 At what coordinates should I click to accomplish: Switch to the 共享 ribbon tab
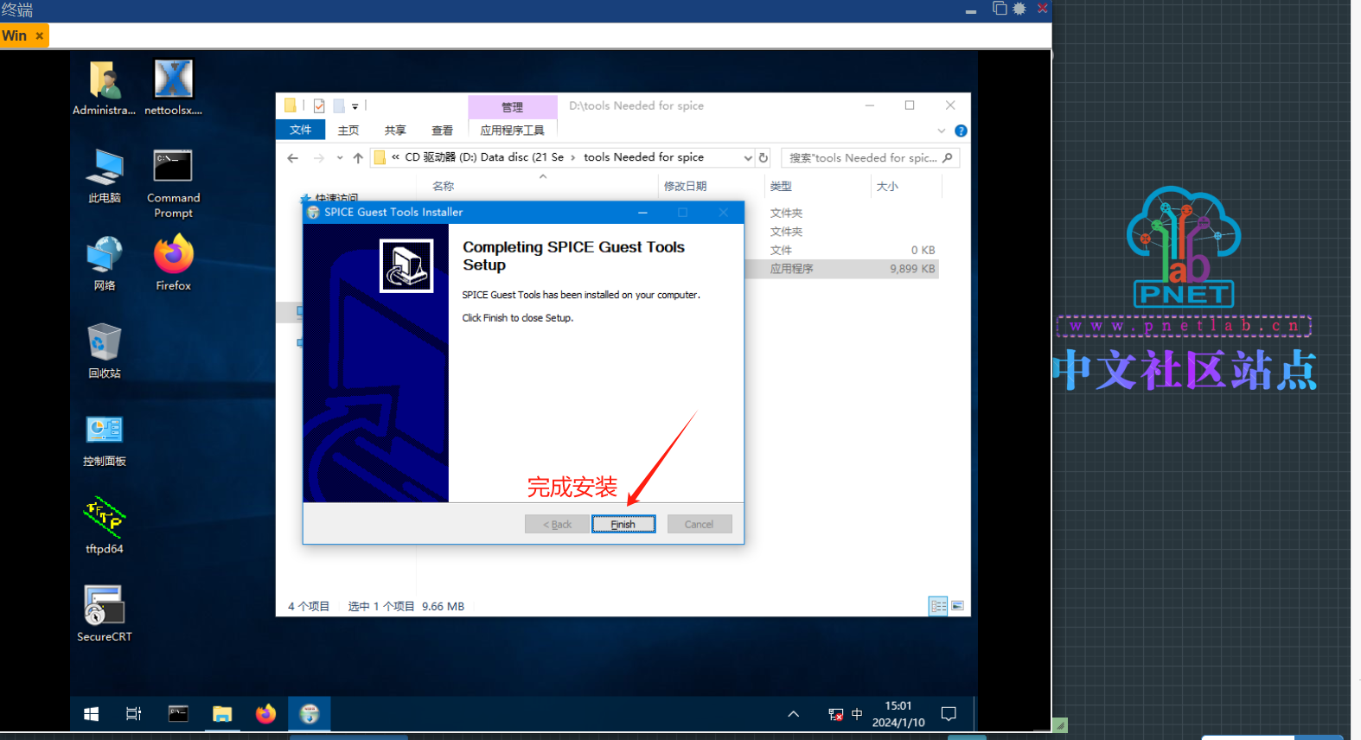point(395,130)
